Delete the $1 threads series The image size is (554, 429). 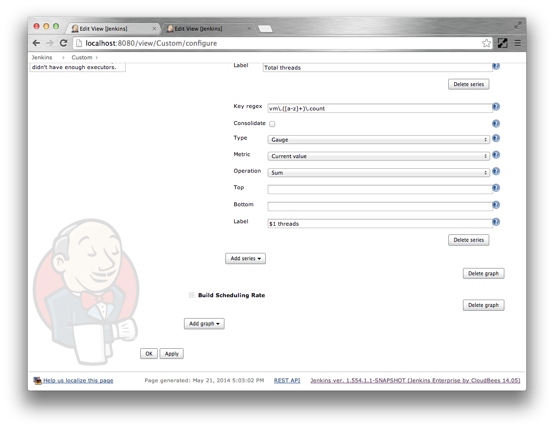(469, 240)
